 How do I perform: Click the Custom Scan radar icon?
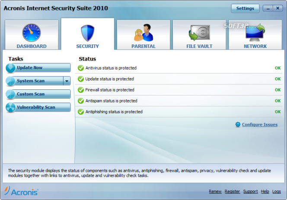[x=10, y=94]
